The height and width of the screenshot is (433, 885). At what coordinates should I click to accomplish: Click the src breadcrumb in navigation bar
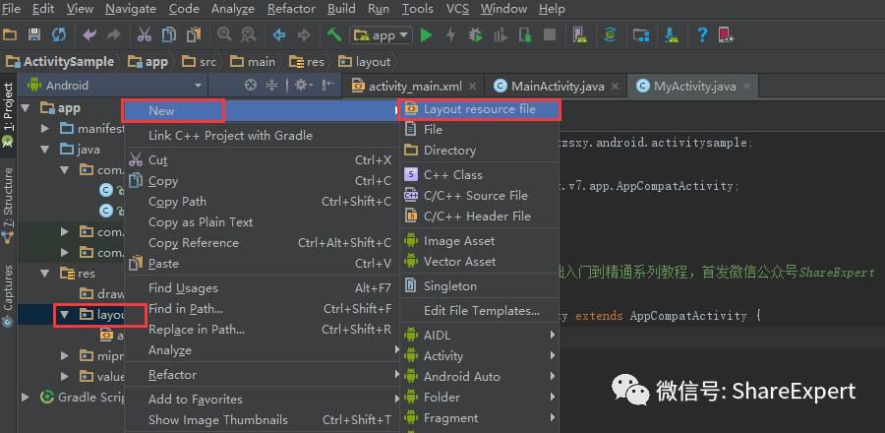[201, 62]
